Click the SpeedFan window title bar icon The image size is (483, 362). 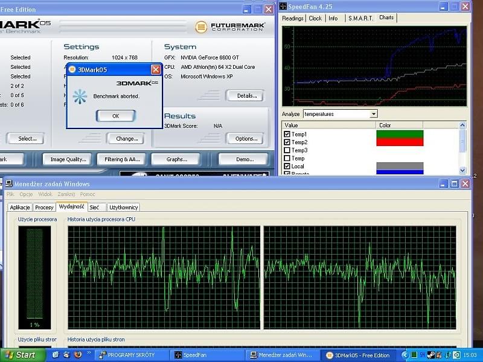coord(283,6)
